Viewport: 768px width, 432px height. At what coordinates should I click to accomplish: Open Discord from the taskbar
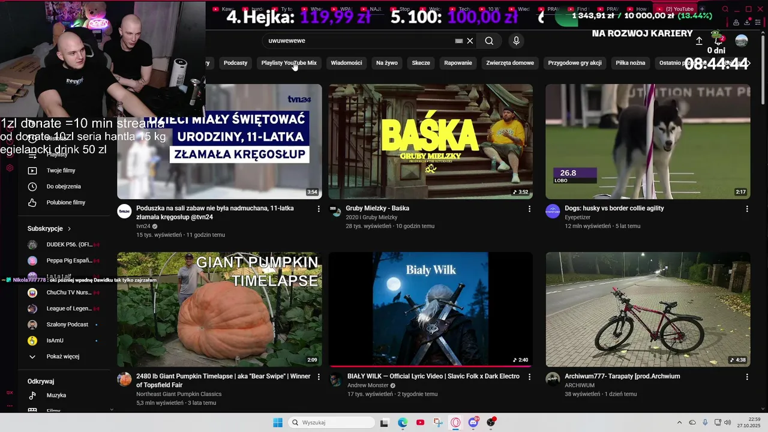pos(473,422)
